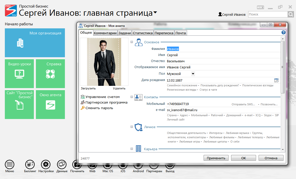
Task: Click the Дата рождения date field
Action: (x=220, y=81)
